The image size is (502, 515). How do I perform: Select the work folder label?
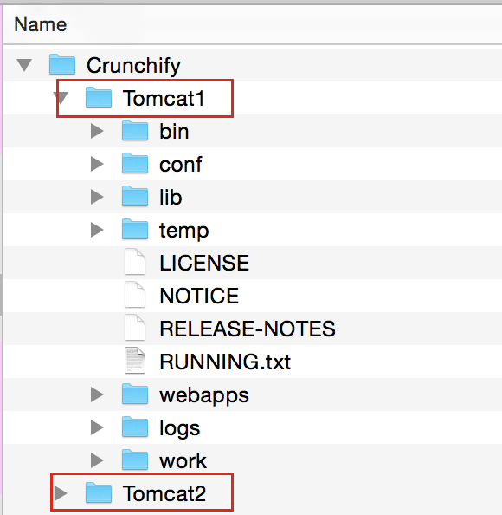[183, 460]
